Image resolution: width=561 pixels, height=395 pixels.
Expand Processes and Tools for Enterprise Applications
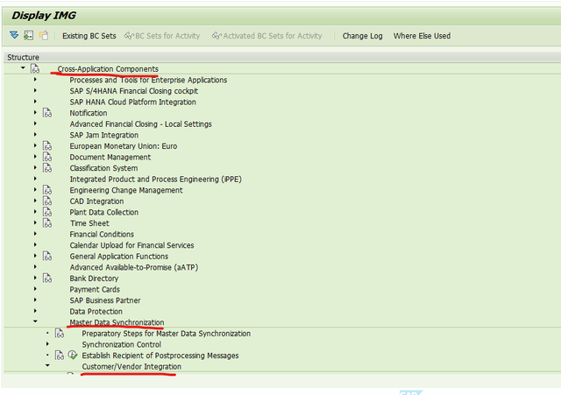coord(35,80)
